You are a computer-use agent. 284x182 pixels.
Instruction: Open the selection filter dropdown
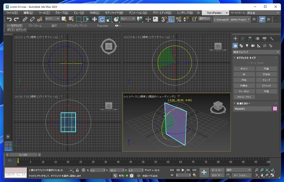click(52, 19)
